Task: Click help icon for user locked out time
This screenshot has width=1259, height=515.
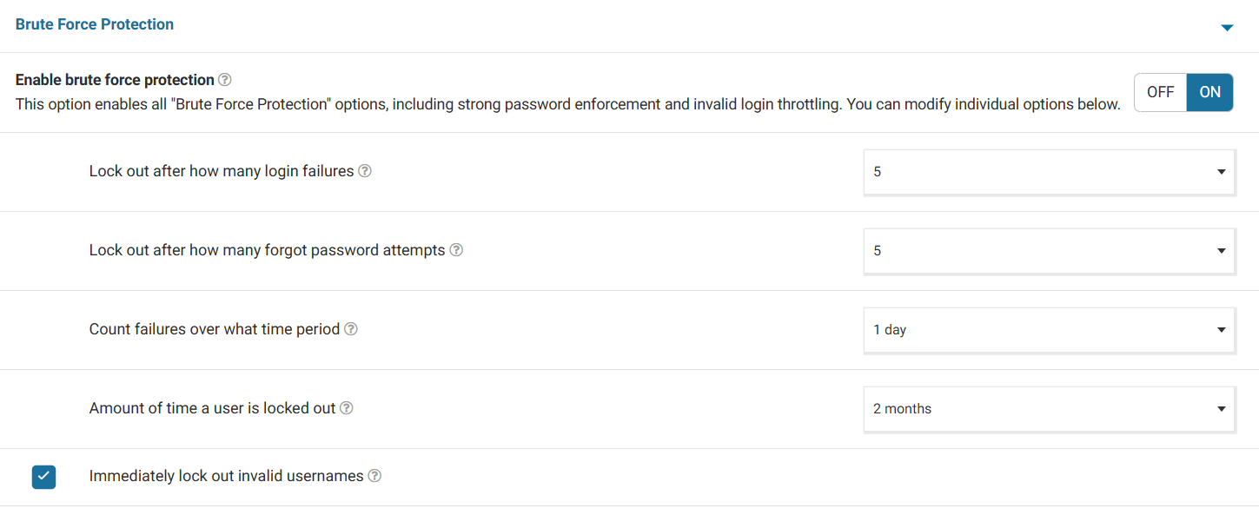Action: [x=347, y=408]
